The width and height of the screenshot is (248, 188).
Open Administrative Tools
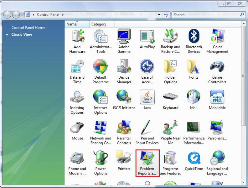(x=101, y=41)
